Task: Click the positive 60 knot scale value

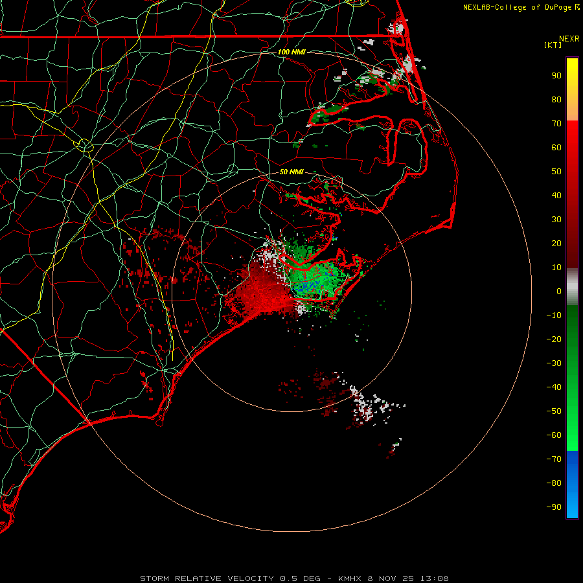Action: (556, 148)
